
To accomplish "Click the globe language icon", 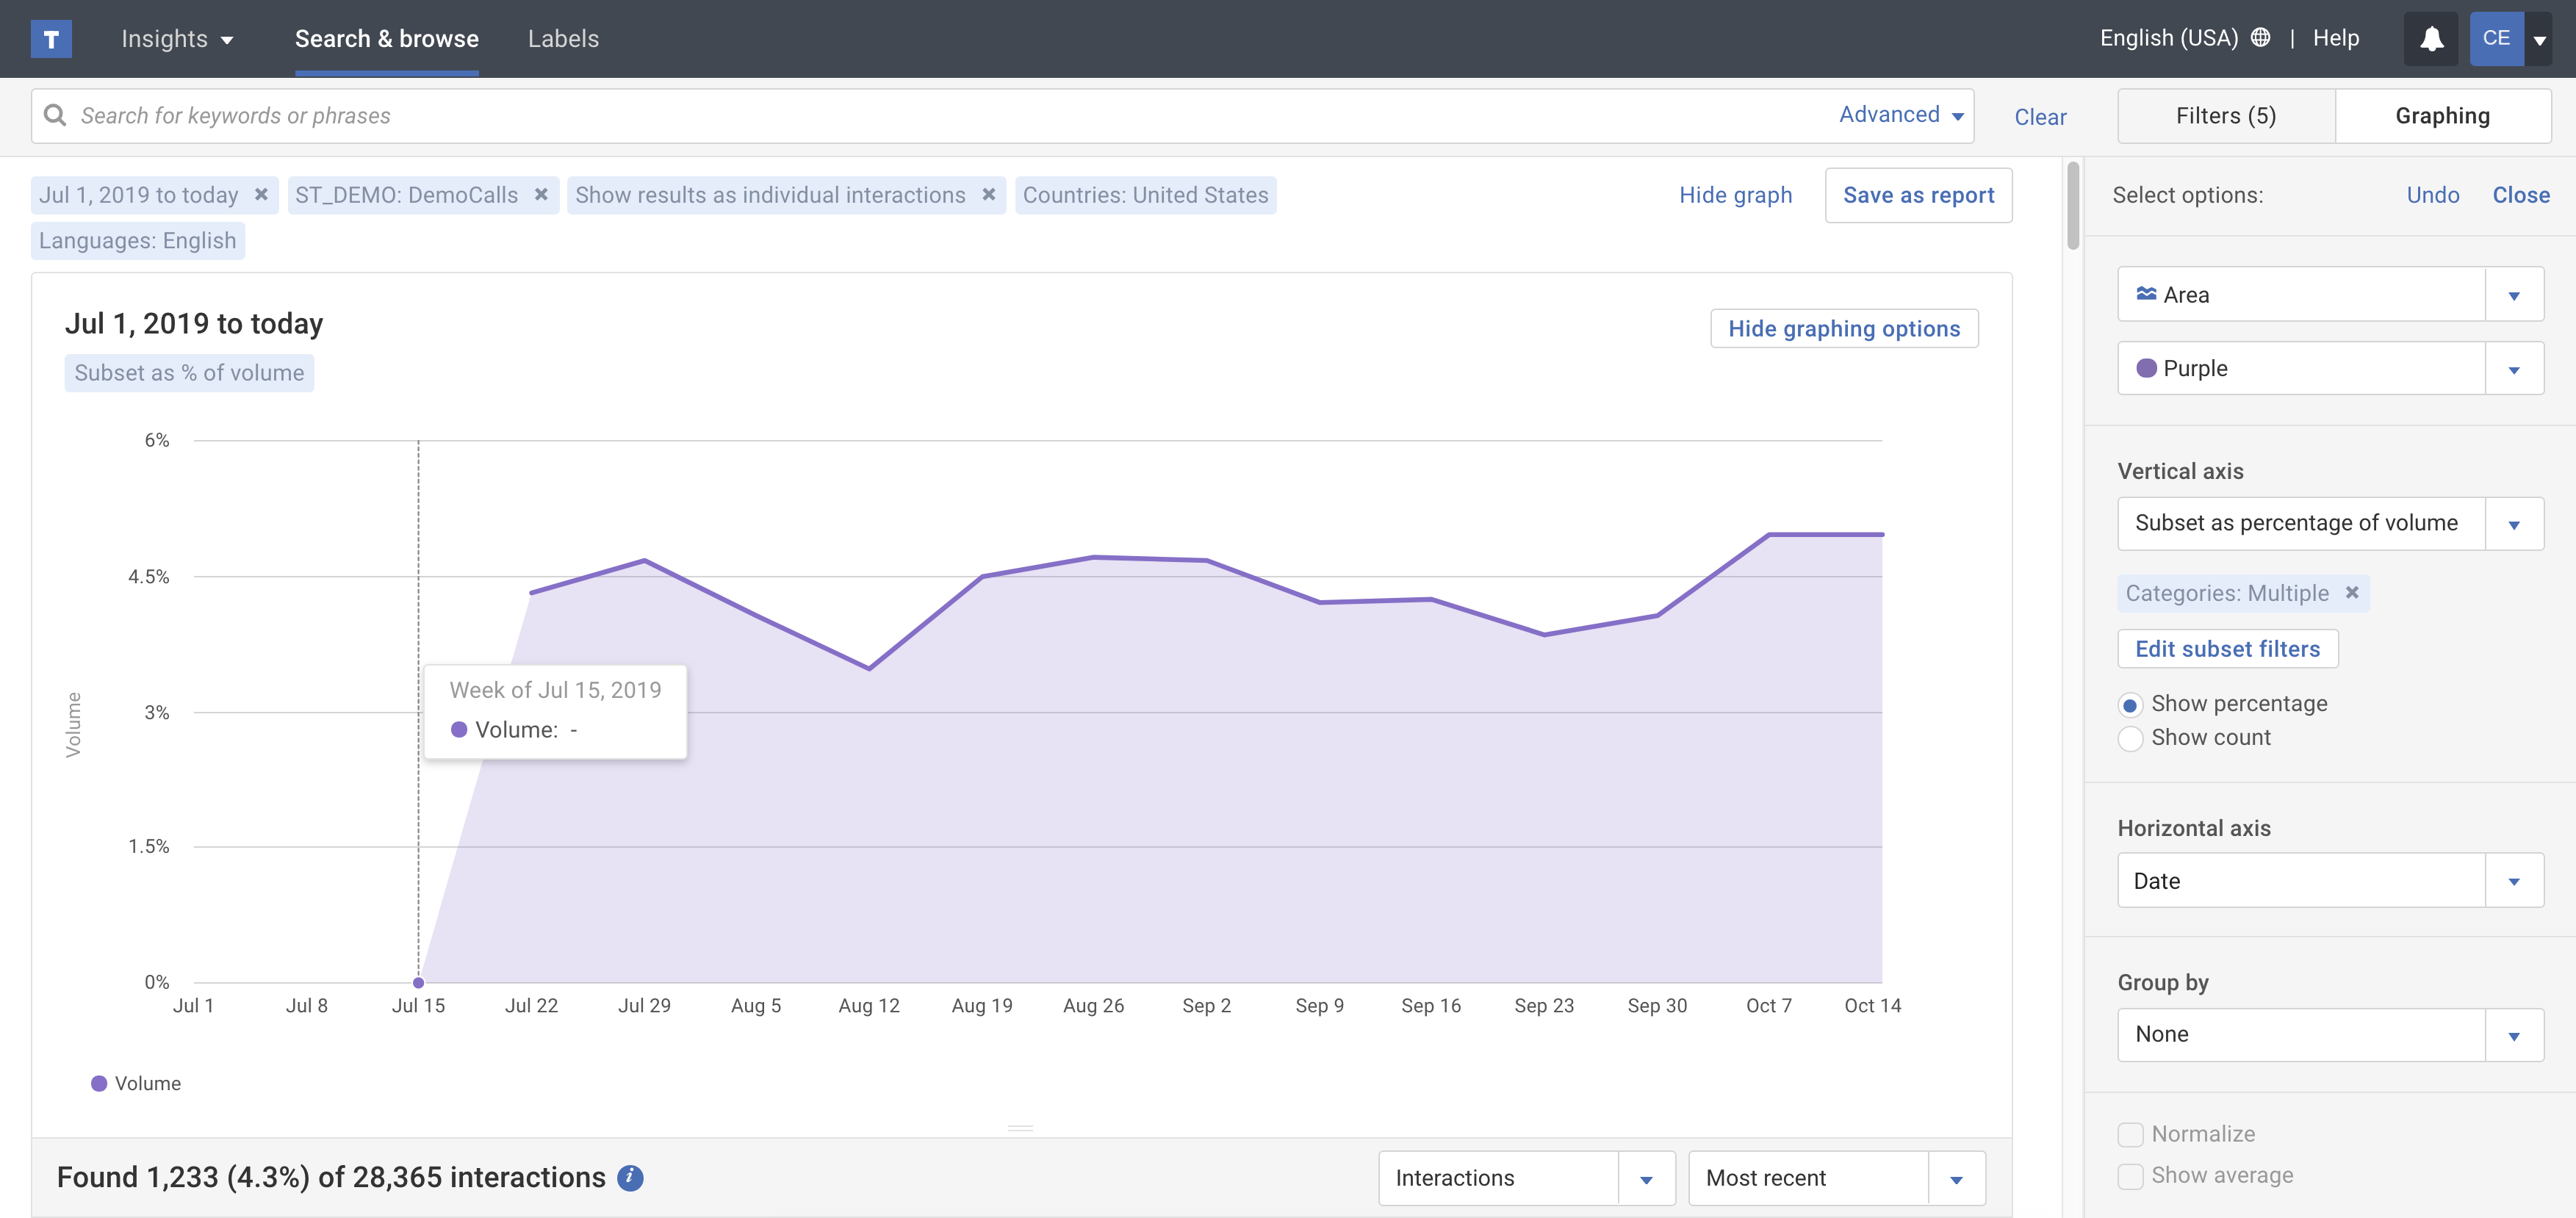I will (x=2260, y=38).
